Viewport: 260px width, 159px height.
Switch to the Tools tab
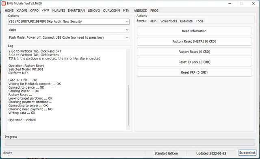click(x=199, y=21)
